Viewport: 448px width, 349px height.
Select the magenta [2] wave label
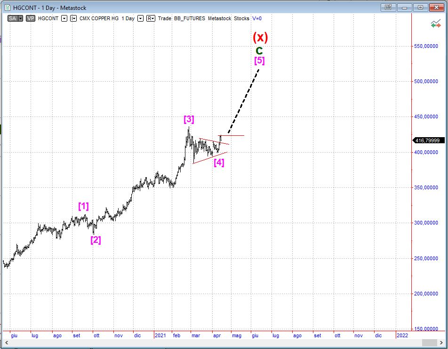(x=96, y=240)
